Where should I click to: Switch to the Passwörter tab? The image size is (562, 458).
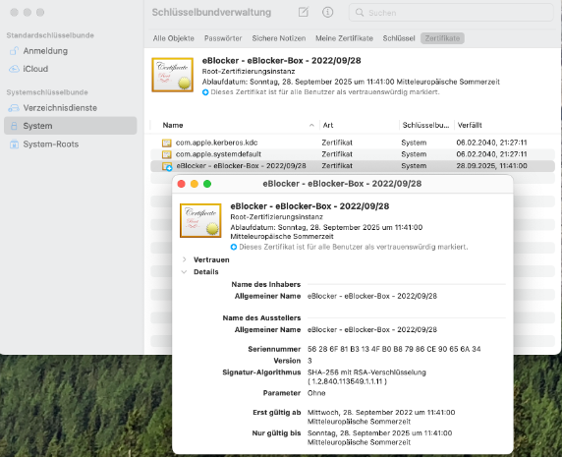click(223, 38)
